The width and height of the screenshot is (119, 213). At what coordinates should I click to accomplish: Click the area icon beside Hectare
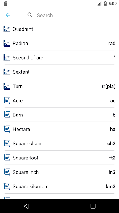(x=7, y=129)
